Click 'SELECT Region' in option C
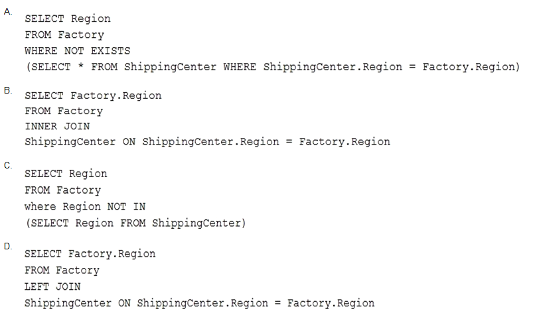Screen dimensions: 539x315 tap(66, 174)
